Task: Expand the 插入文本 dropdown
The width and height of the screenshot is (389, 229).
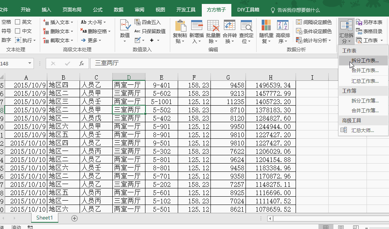Action: pyautogui.click(x=72, y=22)
